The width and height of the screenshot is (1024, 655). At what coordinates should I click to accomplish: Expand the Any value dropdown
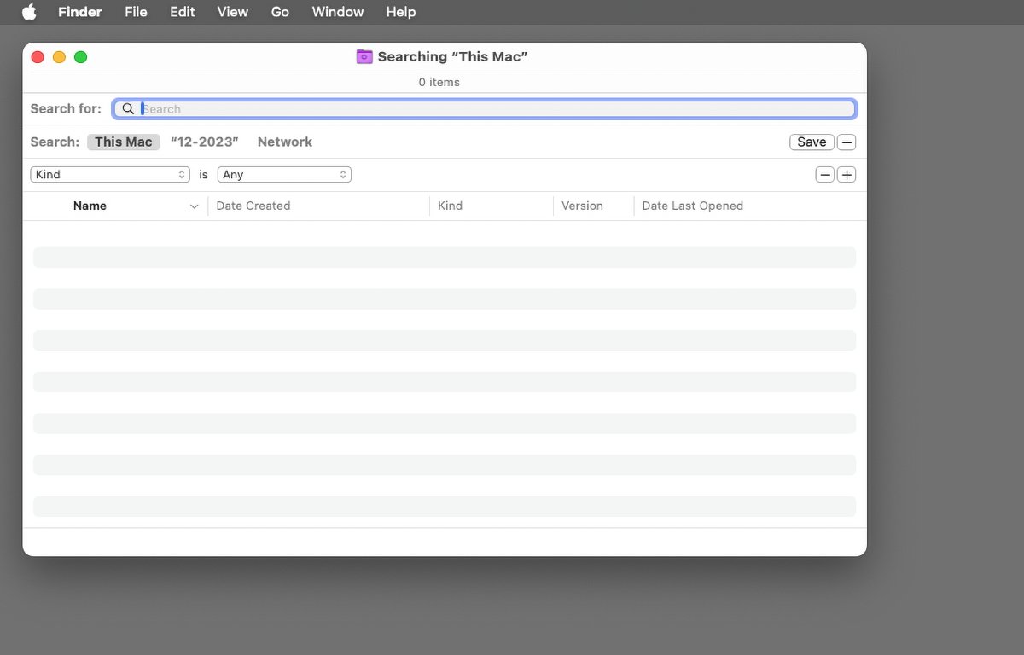click(284, 175)
